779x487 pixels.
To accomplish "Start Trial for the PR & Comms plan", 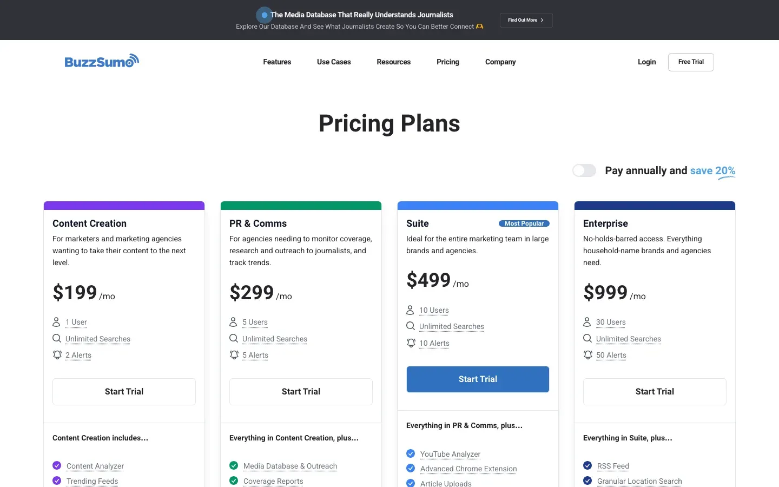I will tap(301, 392).
